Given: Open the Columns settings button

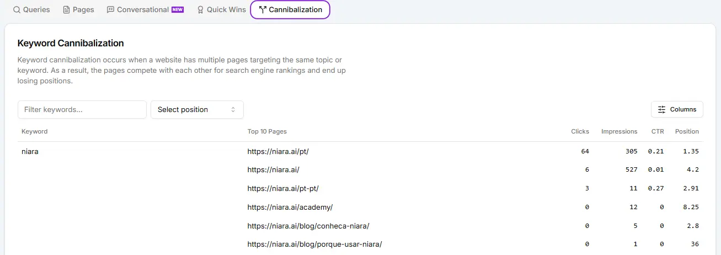Looking at the screenshot, I should [677, 109].
